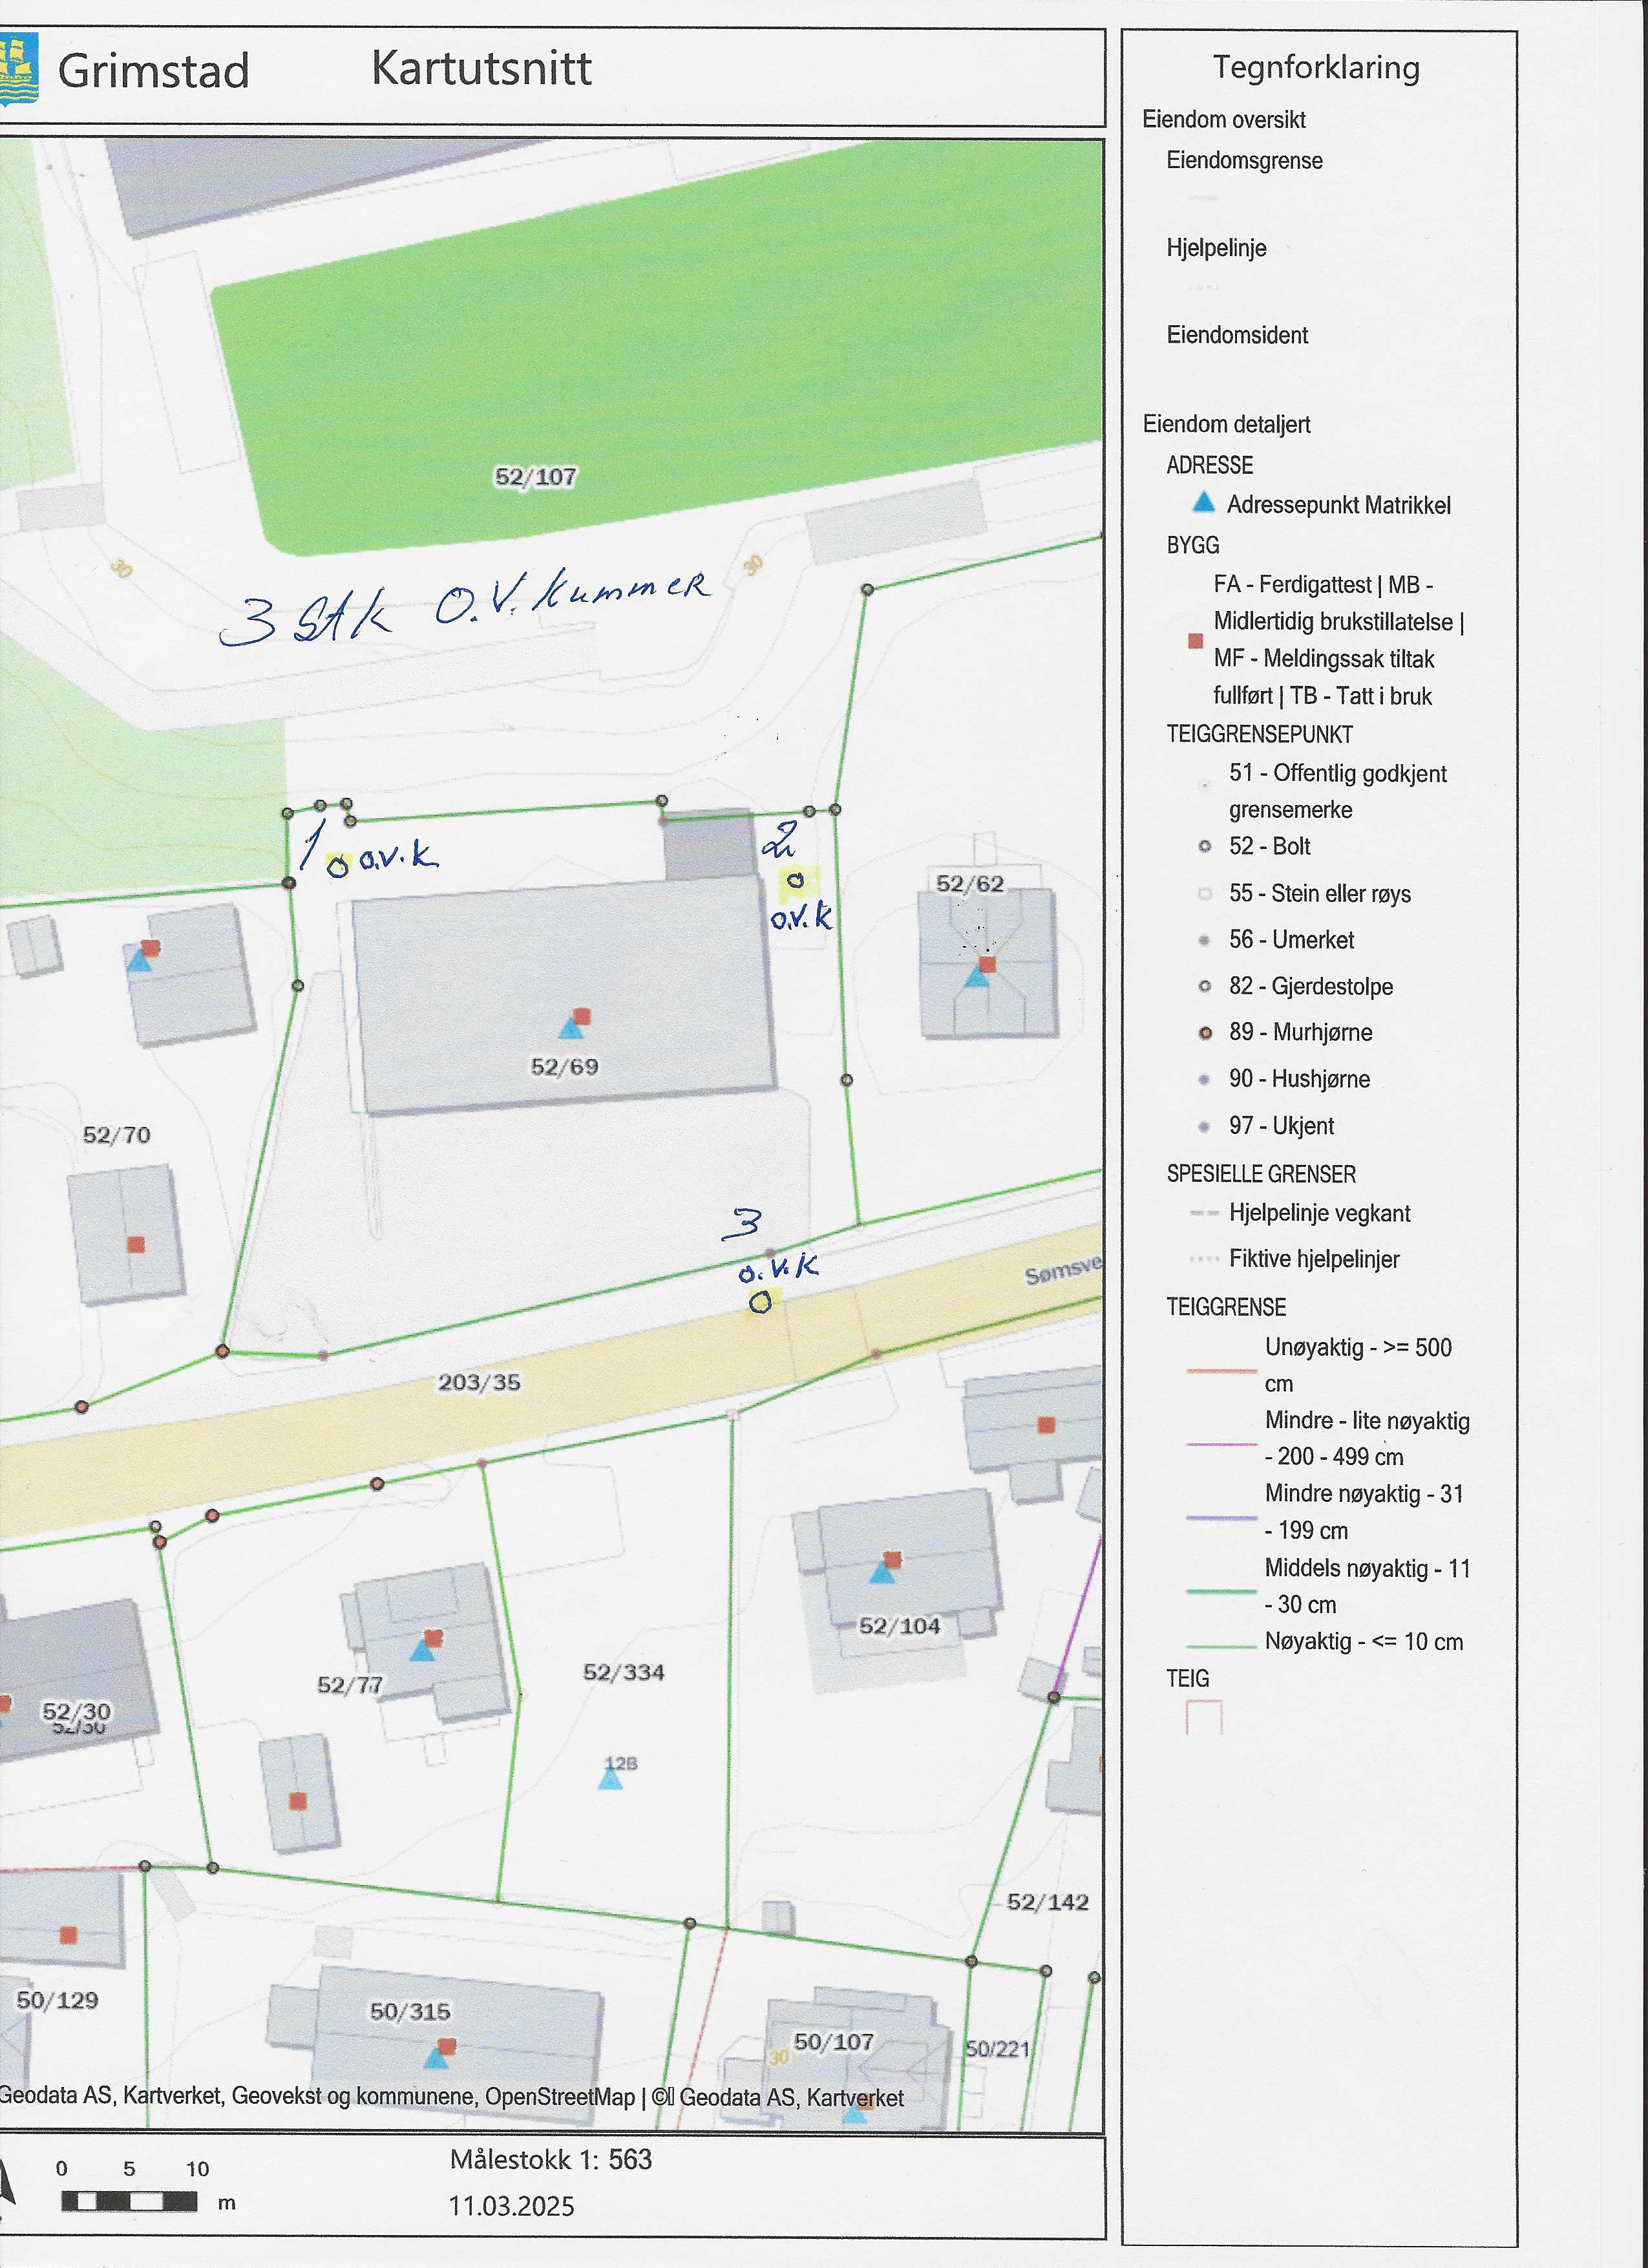Click handwritten manhole circle number 2 o.v.k
Viewport: 1648px width, 2268px height.
796,880
